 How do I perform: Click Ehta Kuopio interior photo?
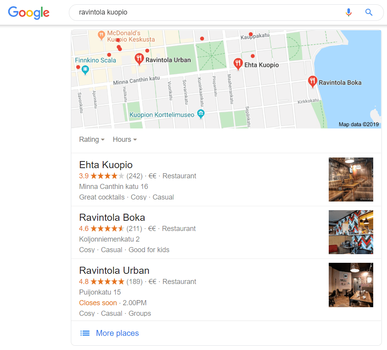point(351,179)
